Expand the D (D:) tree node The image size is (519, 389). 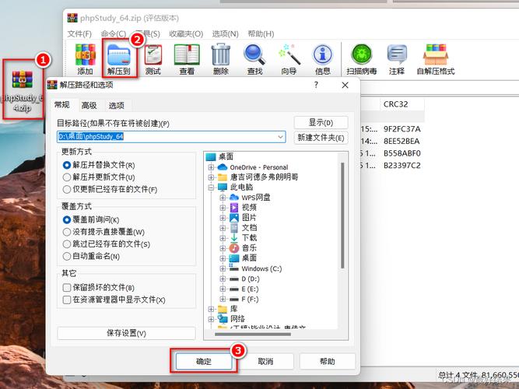(x=223, y=279)
